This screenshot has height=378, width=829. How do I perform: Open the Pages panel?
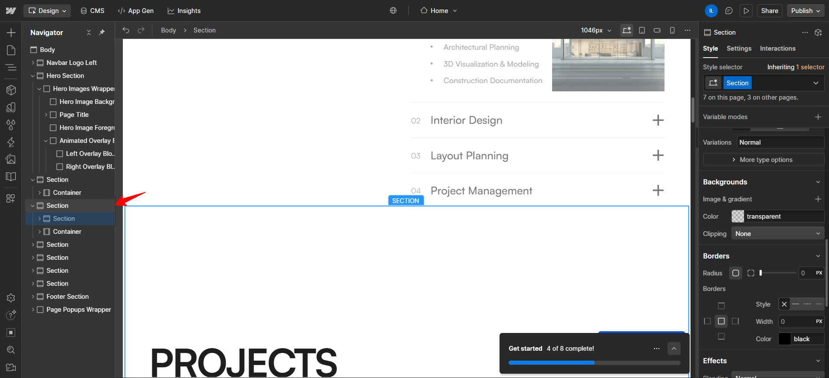point(11,50)
